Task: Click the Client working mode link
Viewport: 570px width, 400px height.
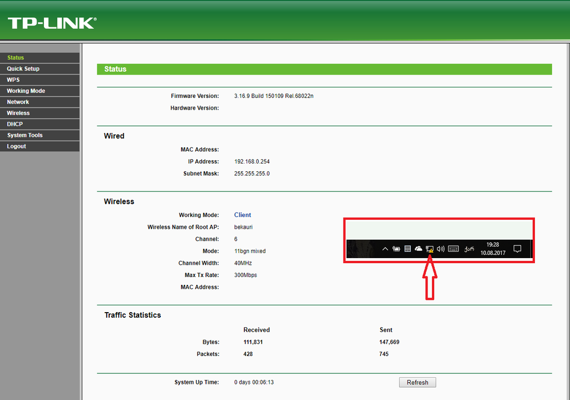Action: click(x=243, y=215)
